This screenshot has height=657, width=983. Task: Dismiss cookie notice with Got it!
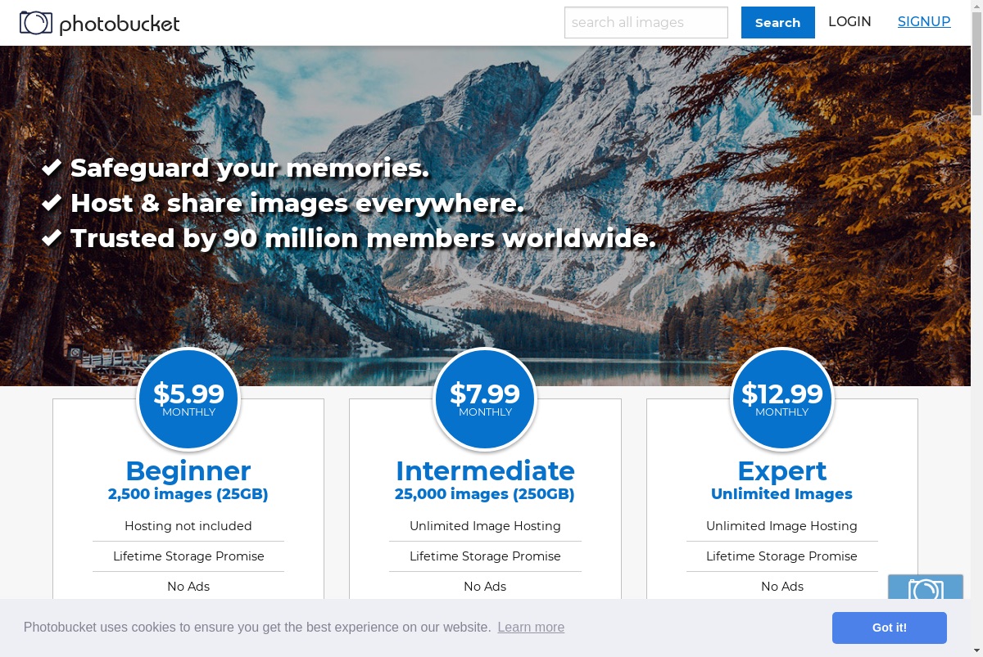(890, 628)
